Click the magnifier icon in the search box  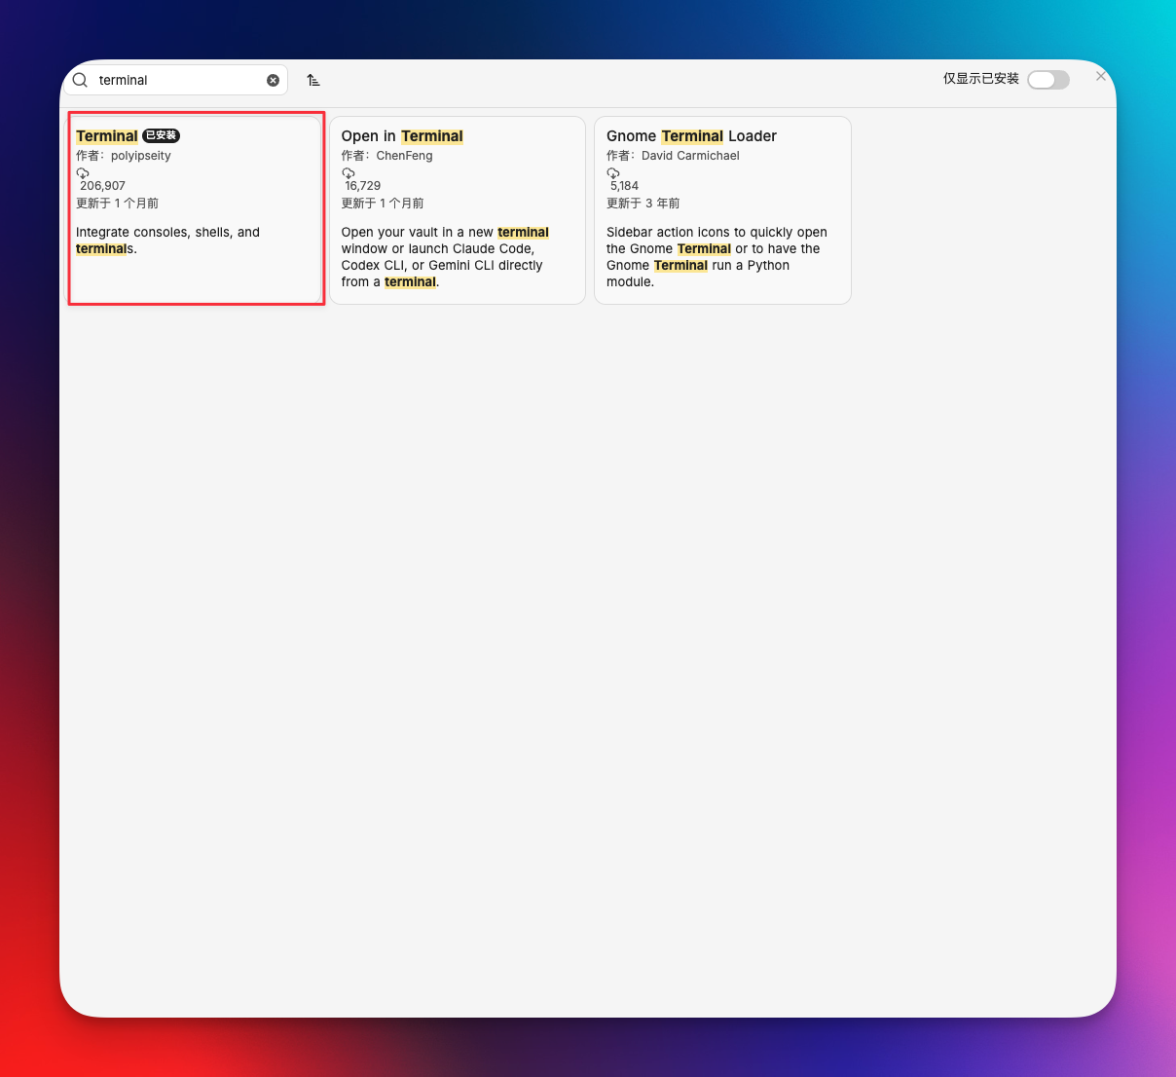point(81,80)
